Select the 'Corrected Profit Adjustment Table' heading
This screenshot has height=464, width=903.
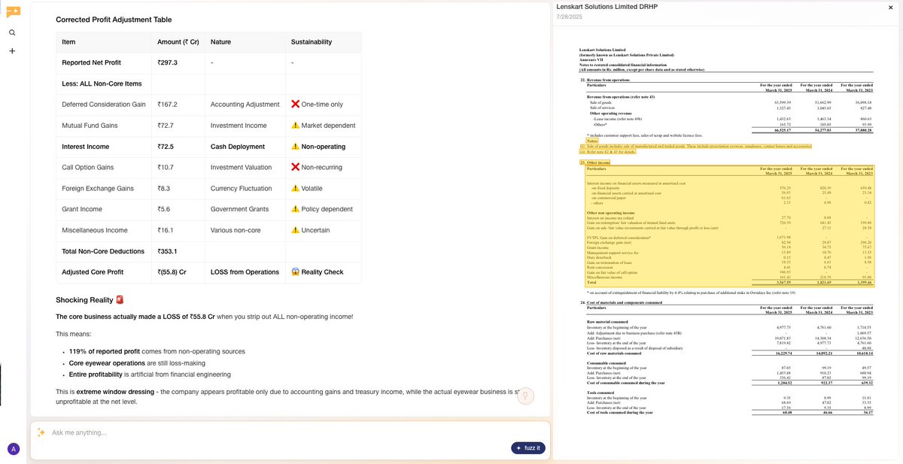(x=114, y=20)
